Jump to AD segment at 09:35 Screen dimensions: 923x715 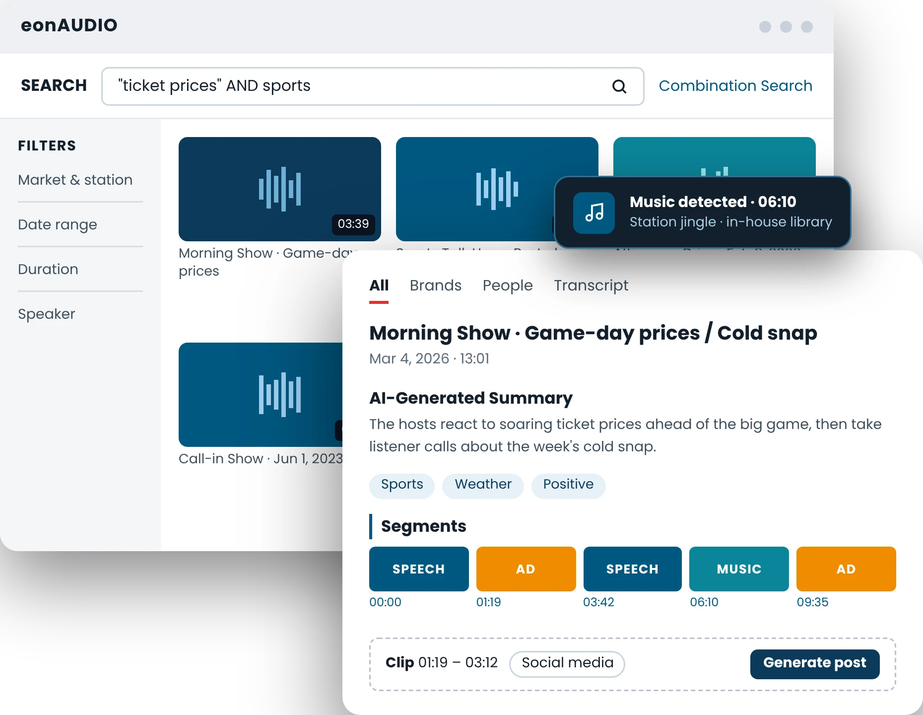tap(846, 569)
